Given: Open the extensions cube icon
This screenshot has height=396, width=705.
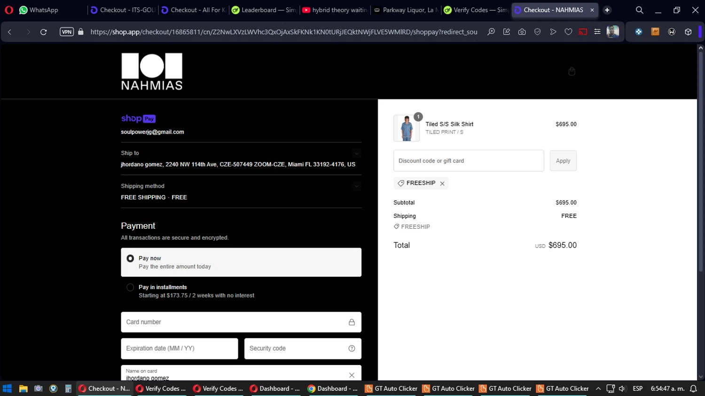Looking at the screenshot, I should [688, 32].
